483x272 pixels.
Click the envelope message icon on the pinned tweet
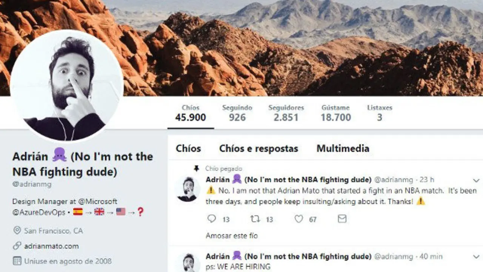coord(342,219)
